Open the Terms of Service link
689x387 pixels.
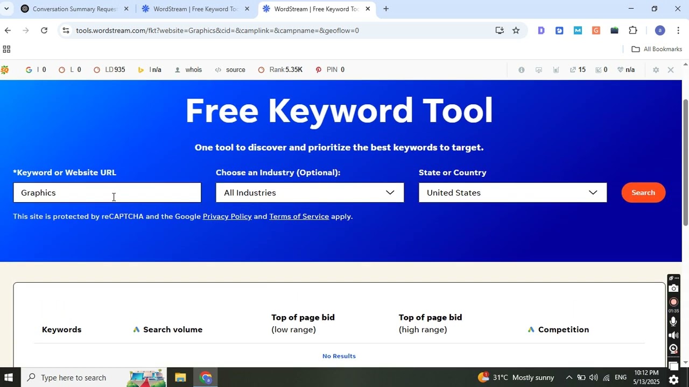click(x=299, y=217)
